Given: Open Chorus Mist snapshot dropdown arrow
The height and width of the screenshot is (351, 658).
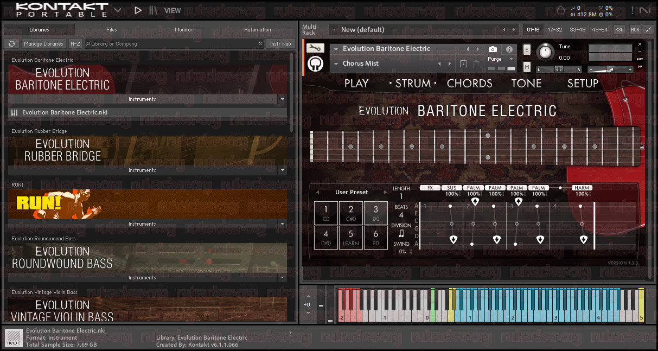Looking at the screenshot, I should pos(336,64).
